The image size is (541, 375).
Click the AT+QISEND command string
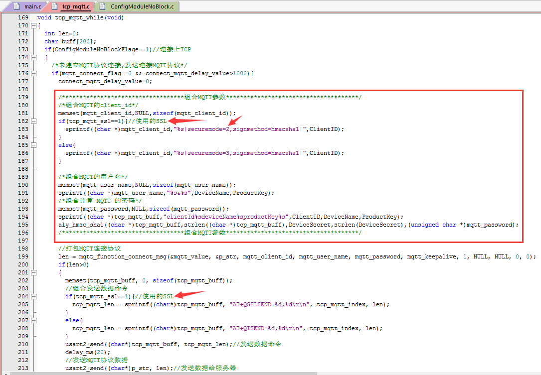click(268, 329)
